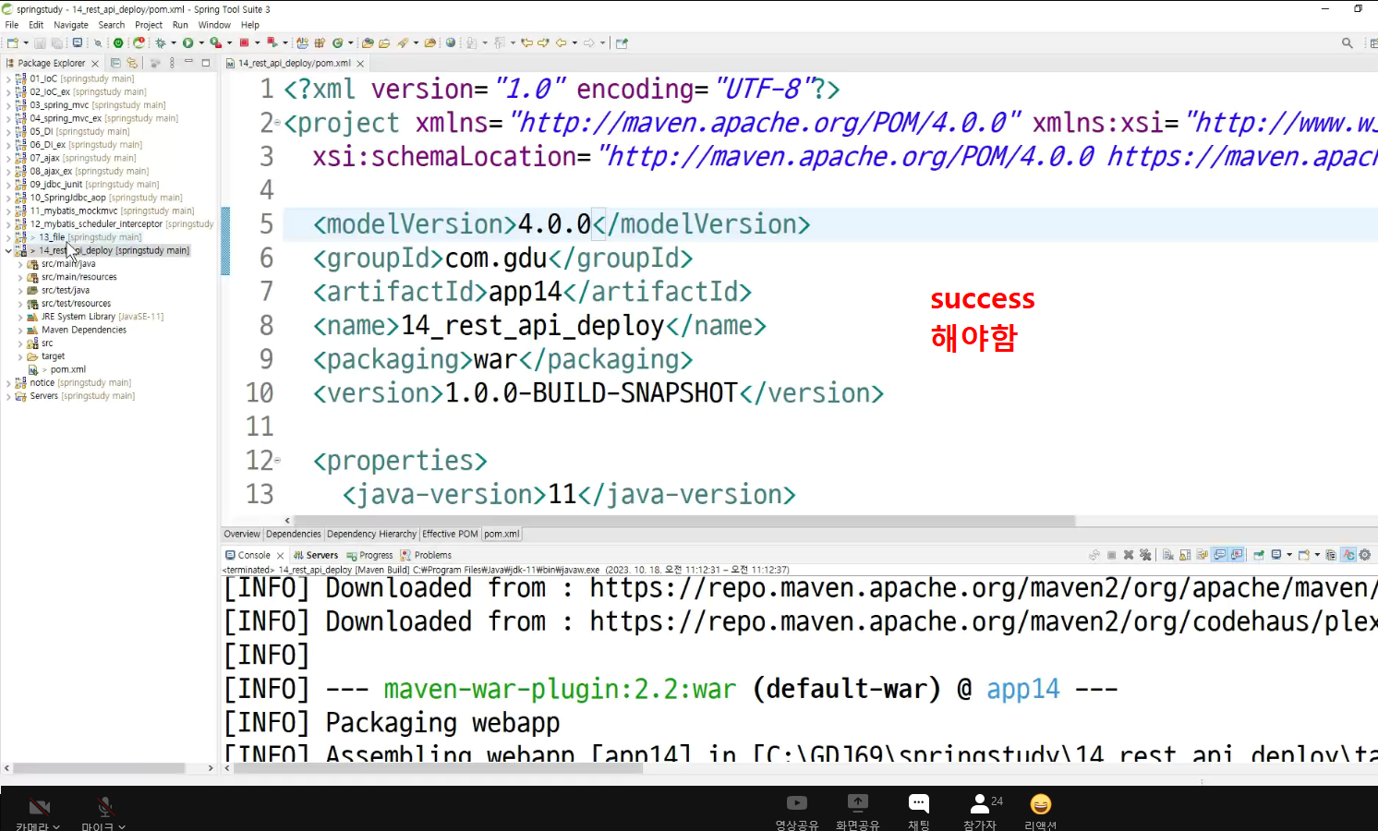Open the Project menu

pos(149,25)
